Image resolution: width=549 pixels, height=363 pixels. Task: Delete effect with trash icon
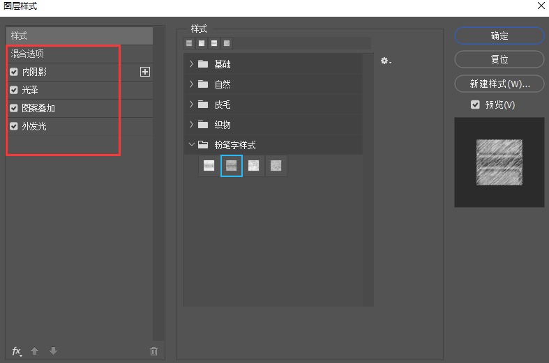coord(153,351)
